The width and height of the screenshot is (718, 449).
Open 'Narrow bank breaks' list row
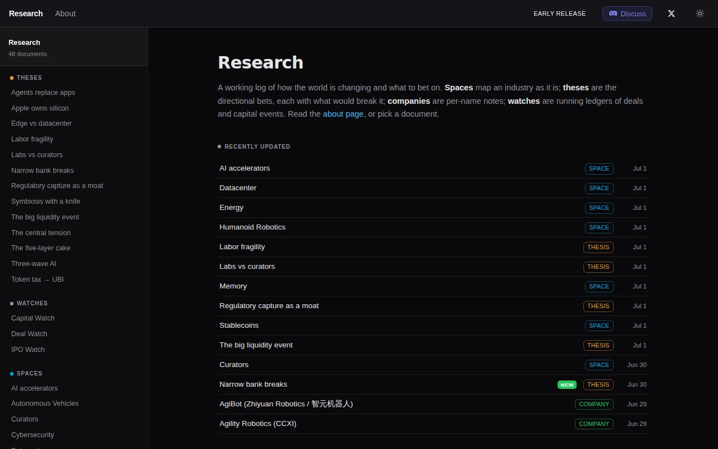pos(432,384)
